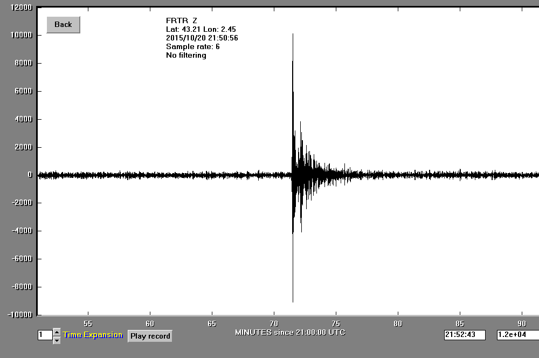
Task: Select the 'Lat: 43.21 Lon: 2.45' text
Action: coord(201,29)
